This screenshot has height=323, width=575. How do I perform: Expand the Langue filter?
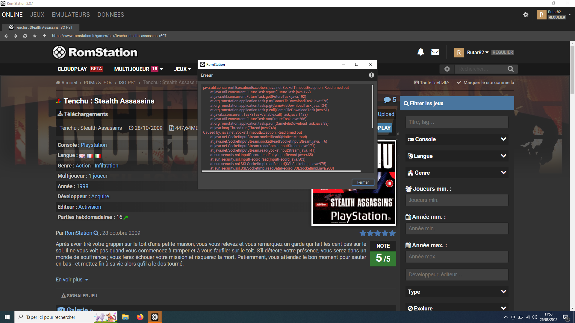(457, 156)
